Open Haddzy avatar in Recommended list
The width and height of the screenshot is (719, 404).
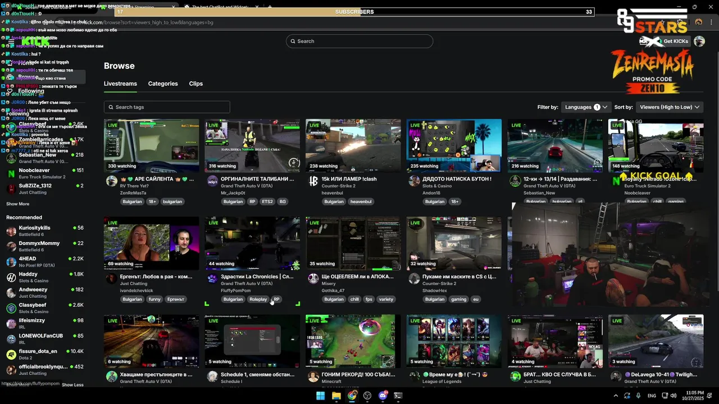11,277
